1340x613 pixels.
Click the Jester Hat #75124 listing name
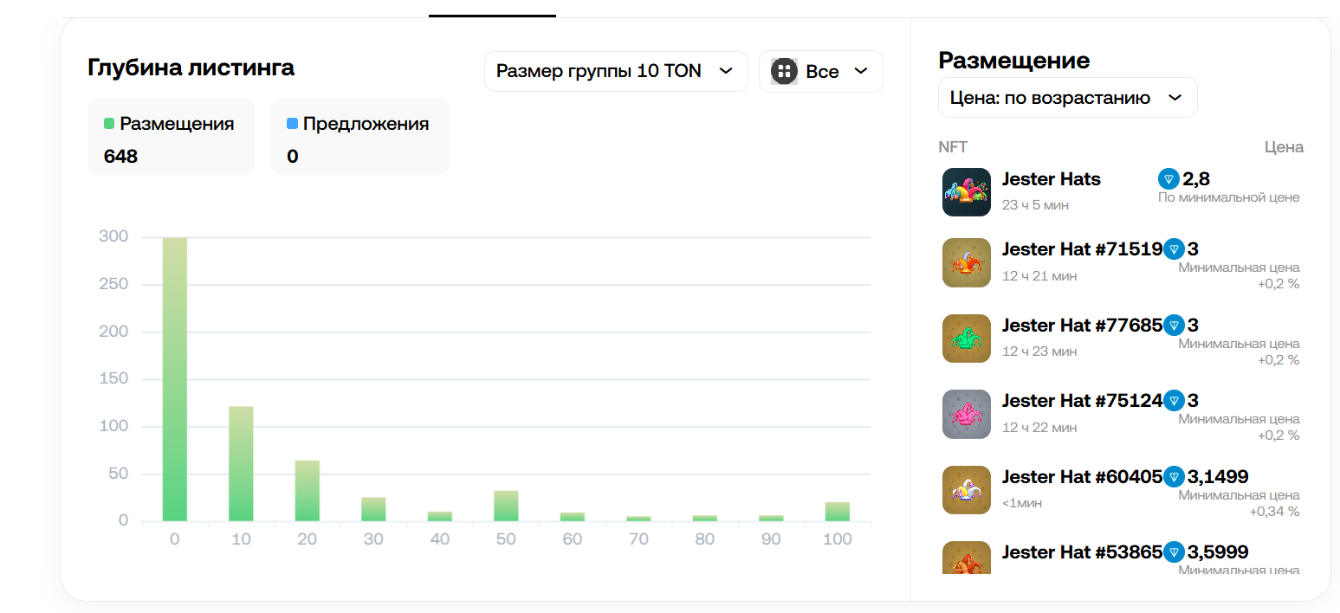coord(1081,401)
